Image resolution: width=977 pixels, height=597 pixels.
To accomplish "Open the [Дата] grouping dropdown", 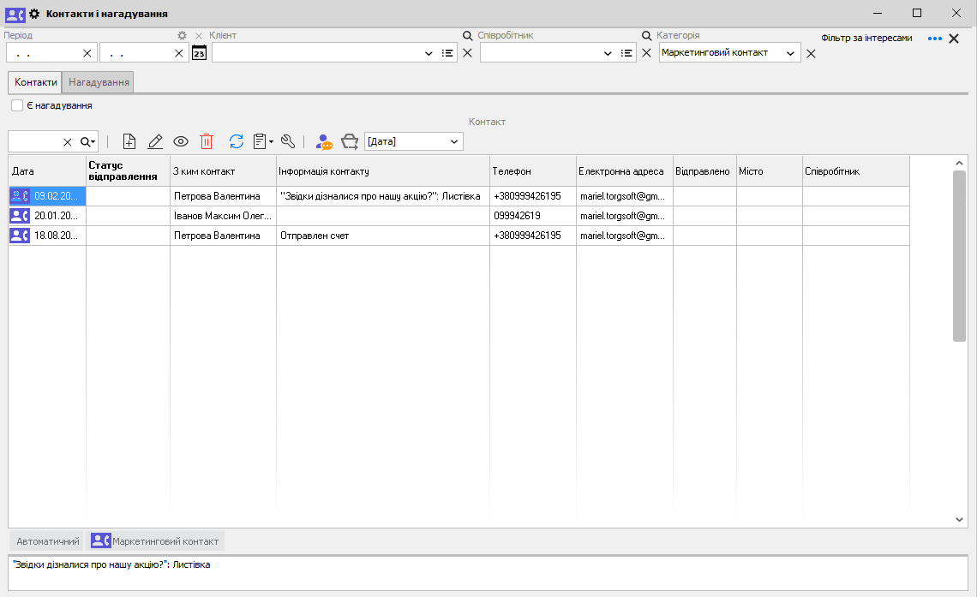I will pos(453,141).
